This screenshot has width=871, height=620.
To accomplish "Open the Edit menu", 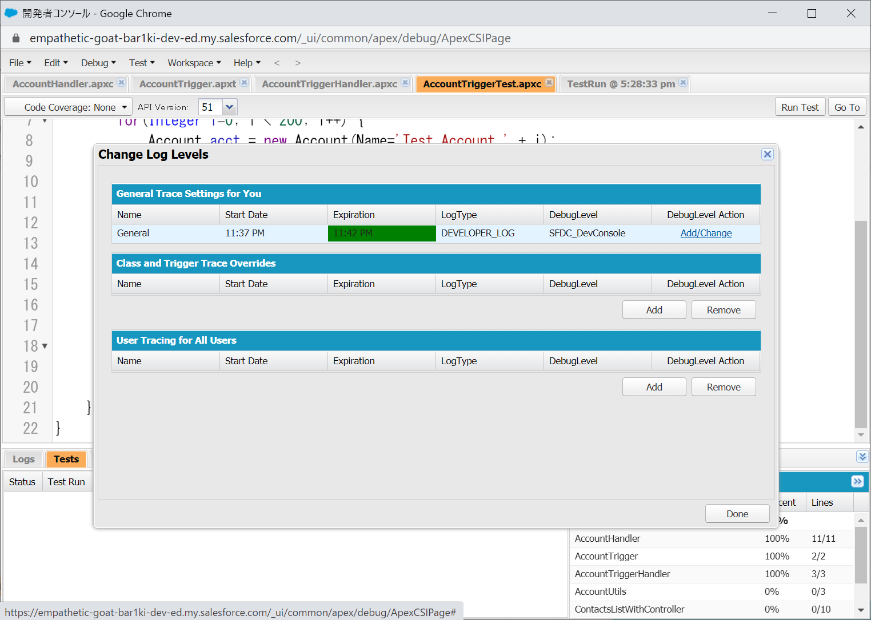I will 55,63.
